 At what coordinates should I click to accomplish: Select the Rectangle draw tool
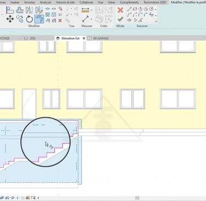pos(135,9)
